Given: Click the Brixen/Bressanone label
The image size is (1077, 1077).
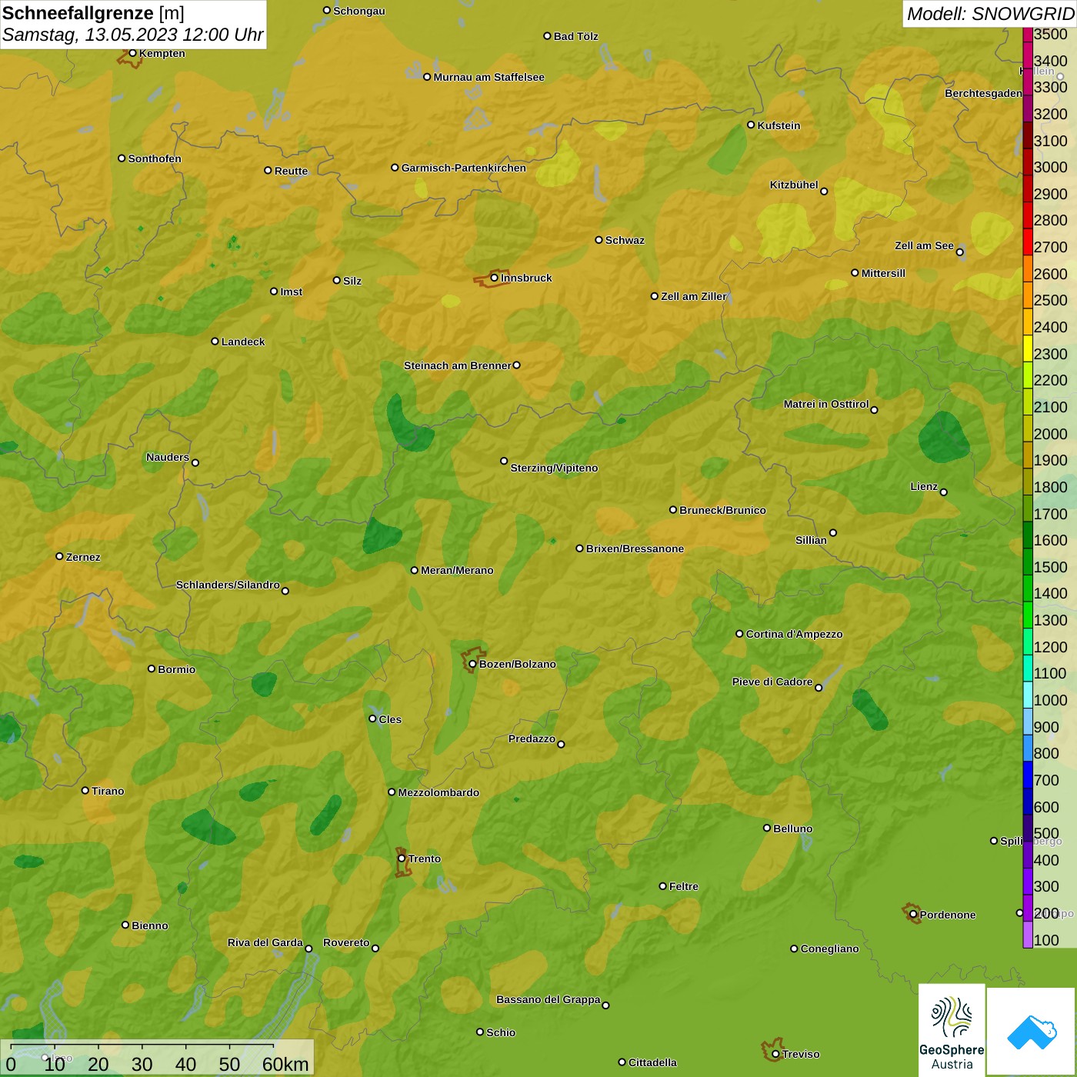Looking at the screenshot, I should tap(635, 549).
